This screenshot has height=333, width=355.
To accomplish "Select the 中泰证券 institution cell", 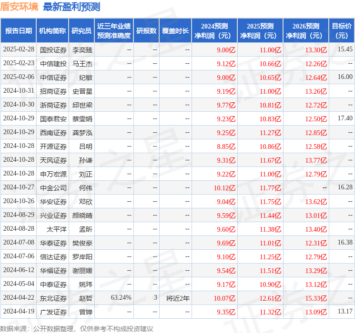I will click(x=53, y=284).
